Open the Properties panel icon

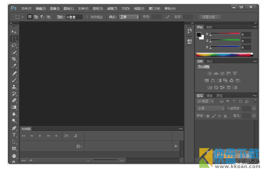(x=189, y=41)
